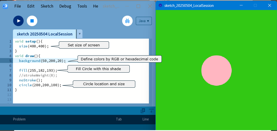Open the Java mode dropdown

click(144, 21)
